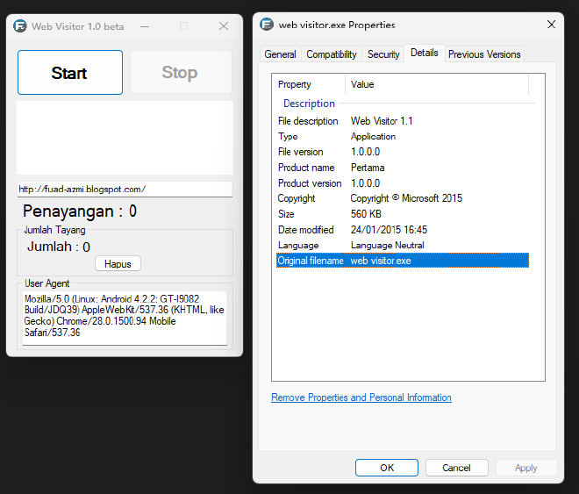This screenshot has height=494, width=579.
Task: Switch to the General tab
Action: (x=280, y=54)
